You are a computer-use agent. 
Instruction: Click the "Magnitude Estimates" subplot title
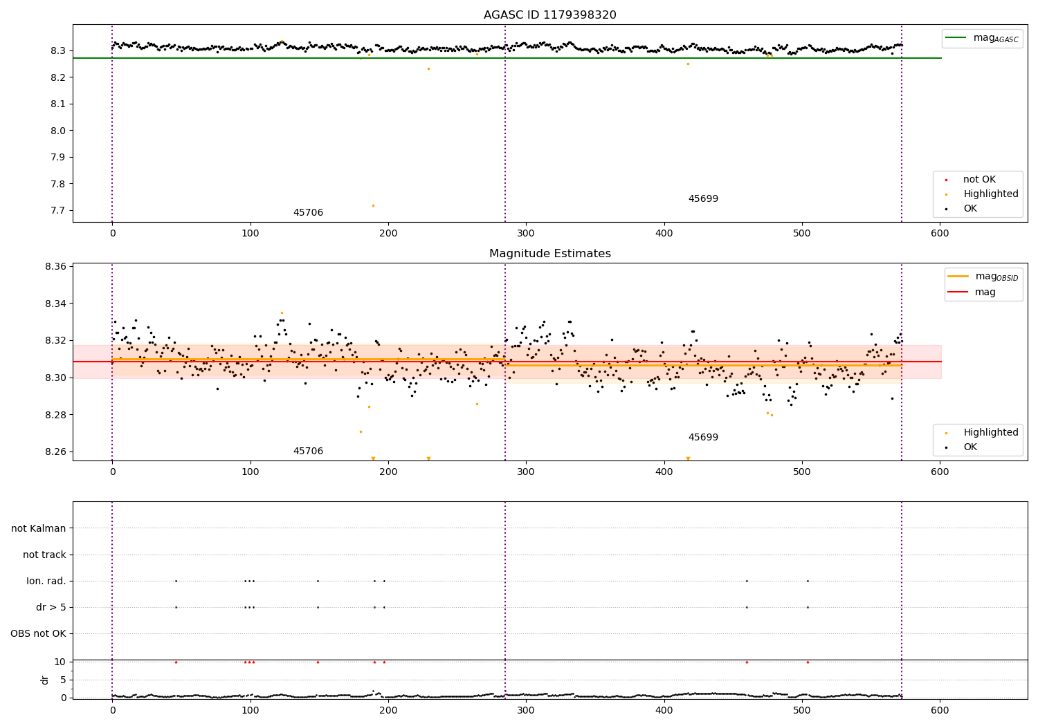coord(549,254)
